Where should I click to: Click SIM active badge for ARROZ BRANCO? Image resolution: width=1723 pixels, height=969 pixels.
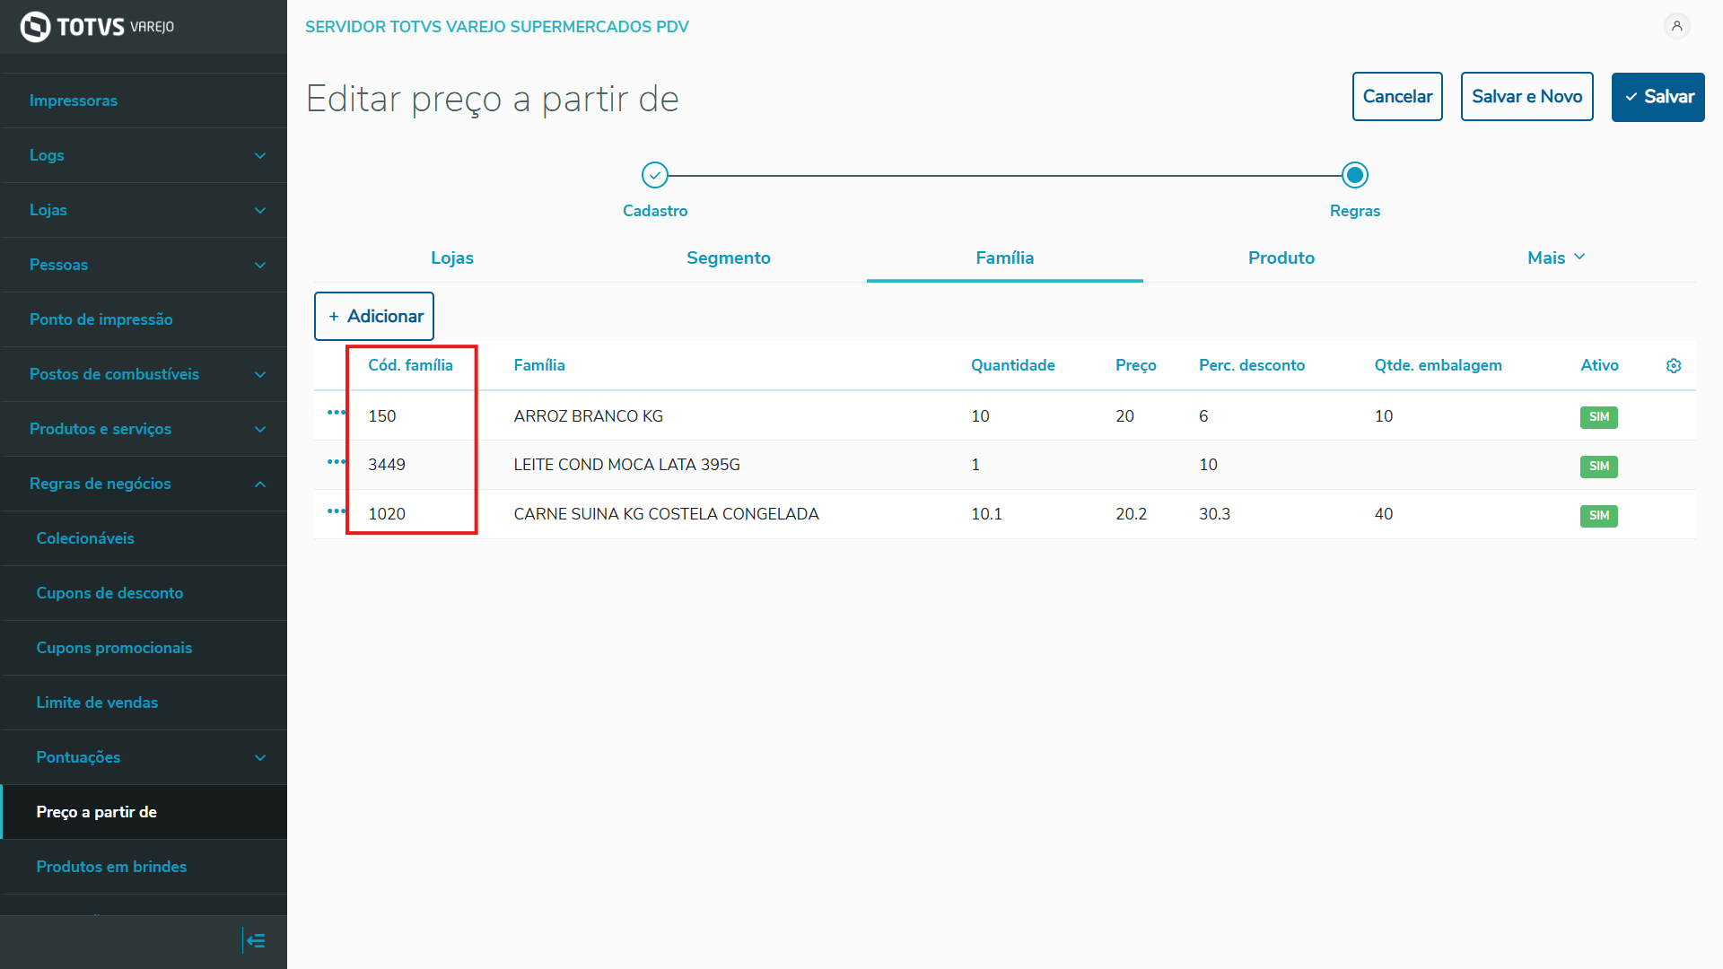coord(1598,417)
